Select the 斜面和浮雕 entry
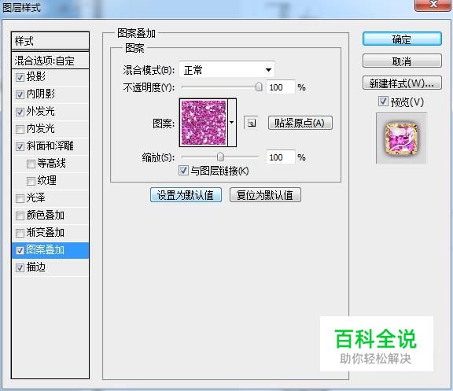The width and height of the screenshot is (453, 391). click(50, 146)
